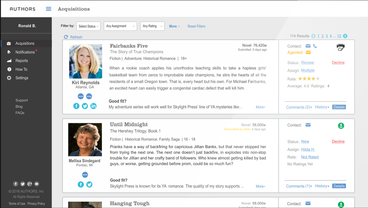This screenshot has height=208, width=368.
Task: Open the Settings sidebar item
Action: pos(21,78)
